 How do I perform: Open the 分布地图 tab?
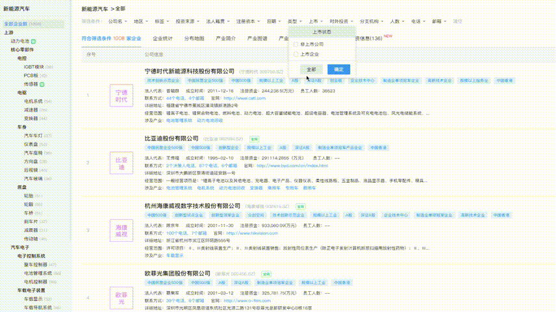[194, 38]
